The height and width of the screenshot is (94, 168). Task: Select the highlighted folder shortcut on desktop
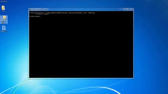pyautogui.click(x=4, y=20)
